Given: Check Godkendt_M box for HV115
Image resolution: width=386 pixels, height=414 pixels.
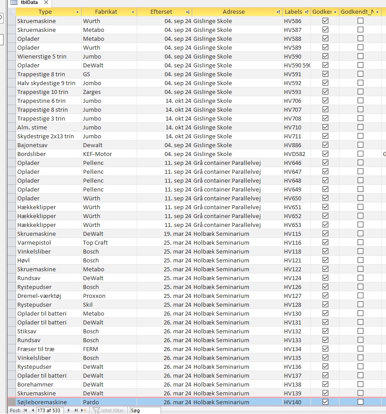Looking at the screenshot, I should pos(360,234).
